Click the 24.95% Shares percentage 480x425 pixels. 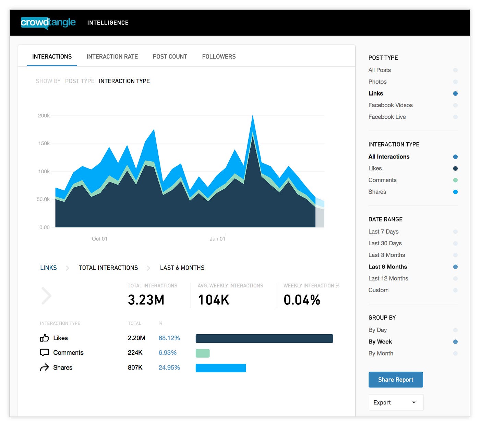coord(169,367)
